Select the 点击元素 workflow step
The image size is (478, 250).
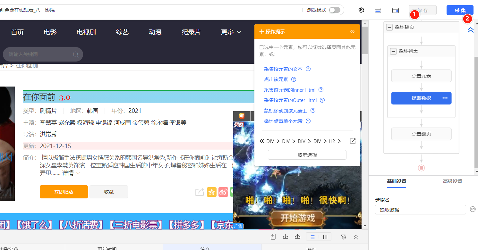(x=421, y=76)
